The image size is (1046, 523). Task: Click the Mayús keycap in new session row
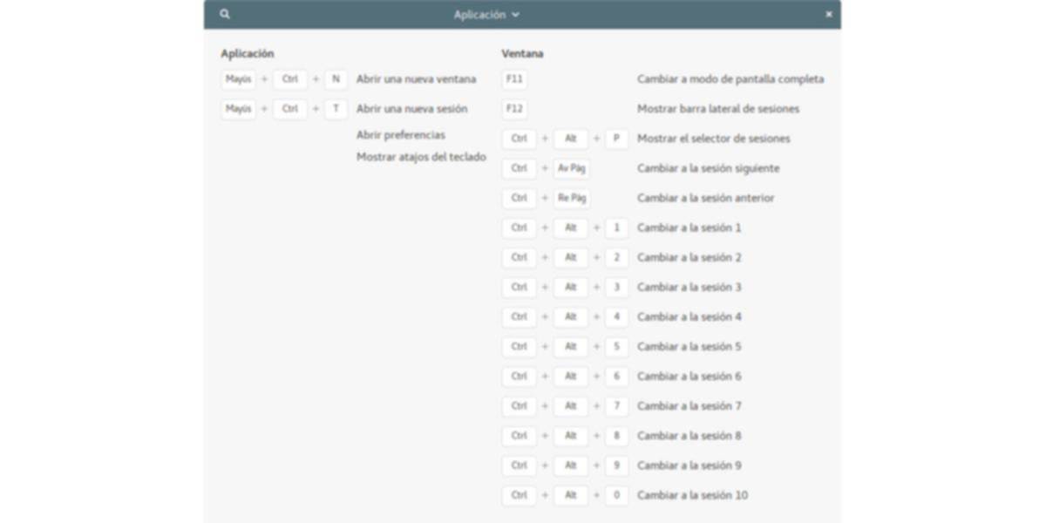coord(238,109)
